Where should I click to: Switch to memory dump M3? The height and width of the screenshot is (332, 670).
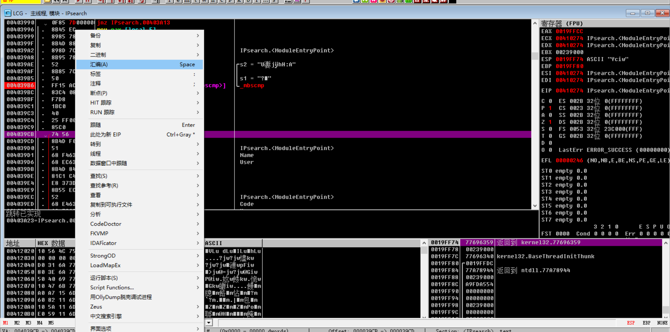28,323
